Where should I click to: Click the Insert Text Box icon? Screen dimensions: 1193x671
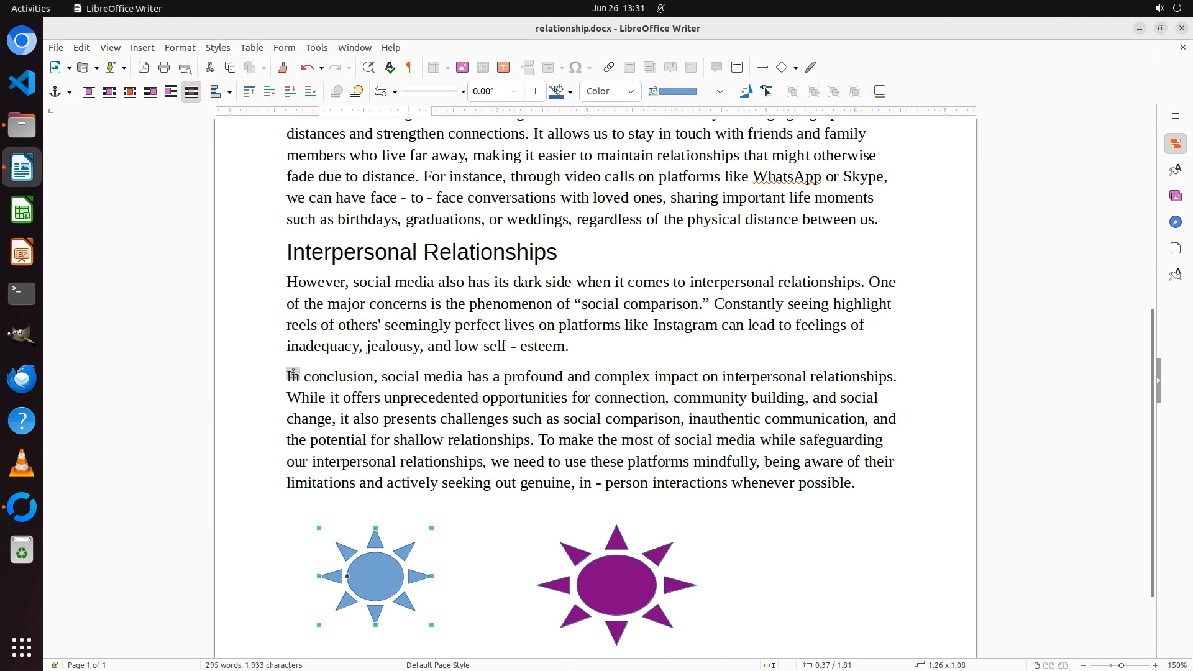(x=503, y=67)
